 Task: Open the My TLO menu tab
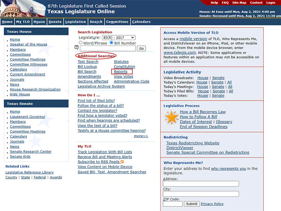click(x=23, y=22)
